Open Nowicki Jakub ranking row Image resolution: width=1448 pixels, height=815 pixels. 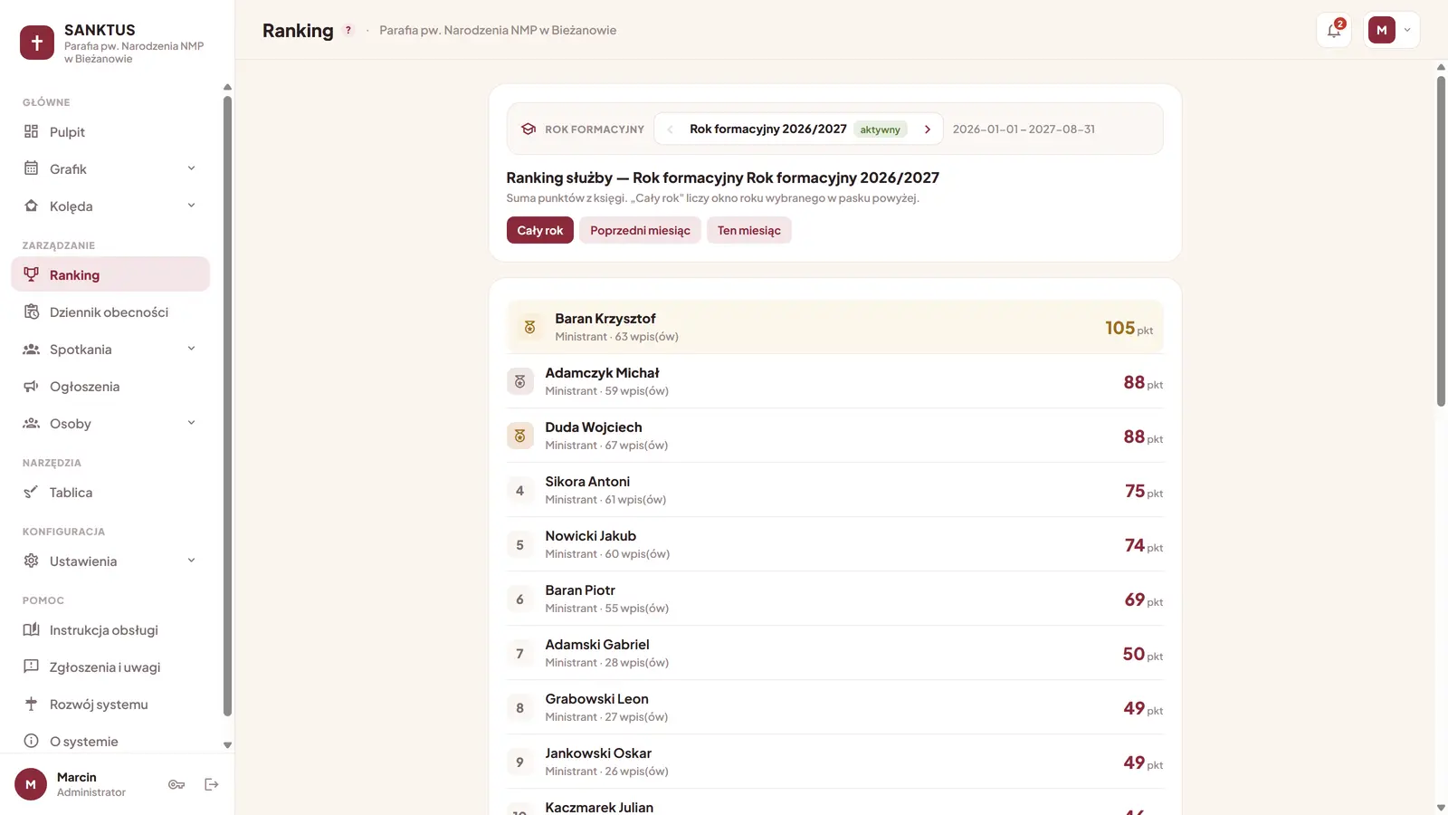coord(835,544)
